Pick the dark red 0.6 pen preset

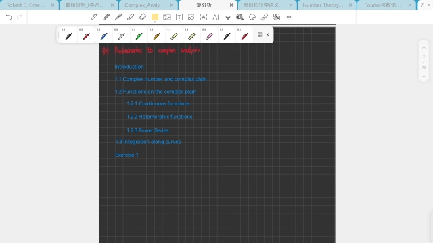[x=244, y=34]
